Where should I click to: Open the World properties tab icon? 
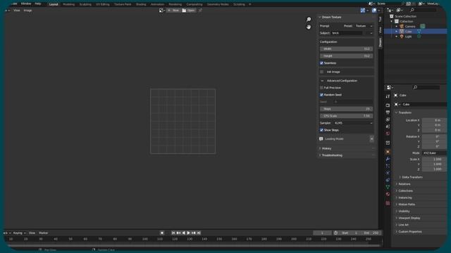coord(388,134)
